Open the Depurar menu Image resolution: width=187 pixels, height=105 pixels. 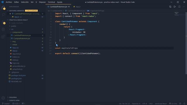tap(42, 2)
